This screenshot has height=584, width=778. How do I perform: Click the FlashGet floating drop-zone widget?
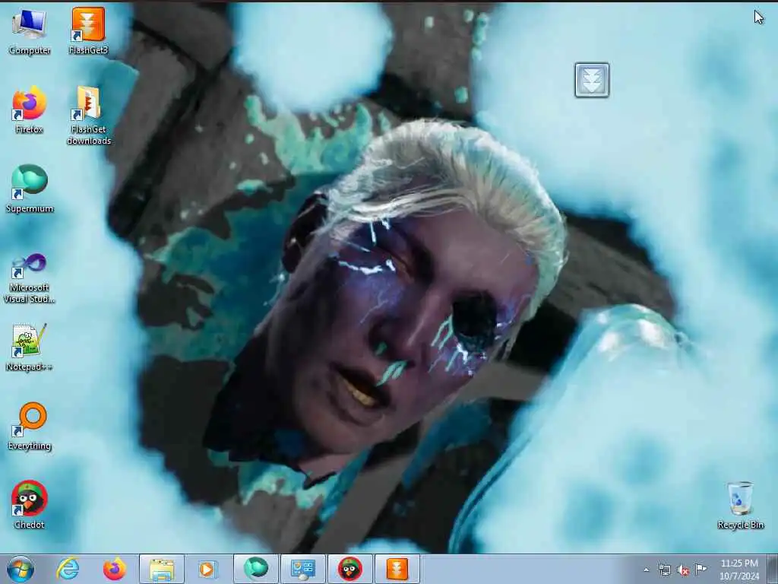592,80
